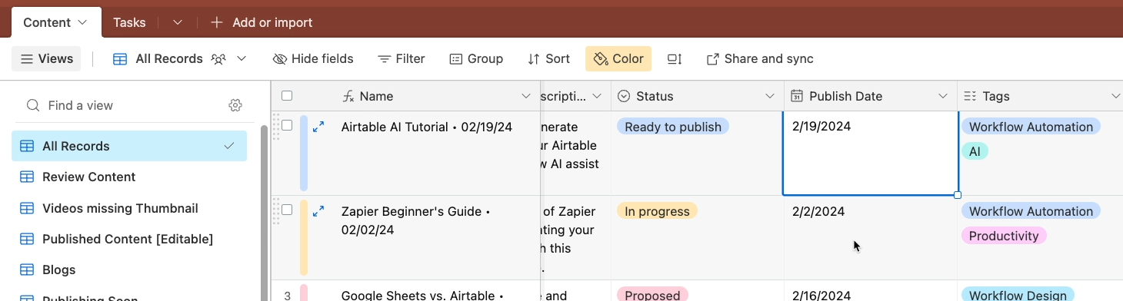Open Hide fields options
The height and width of the screenshot is (301, 1123).
tap(313, 59)
